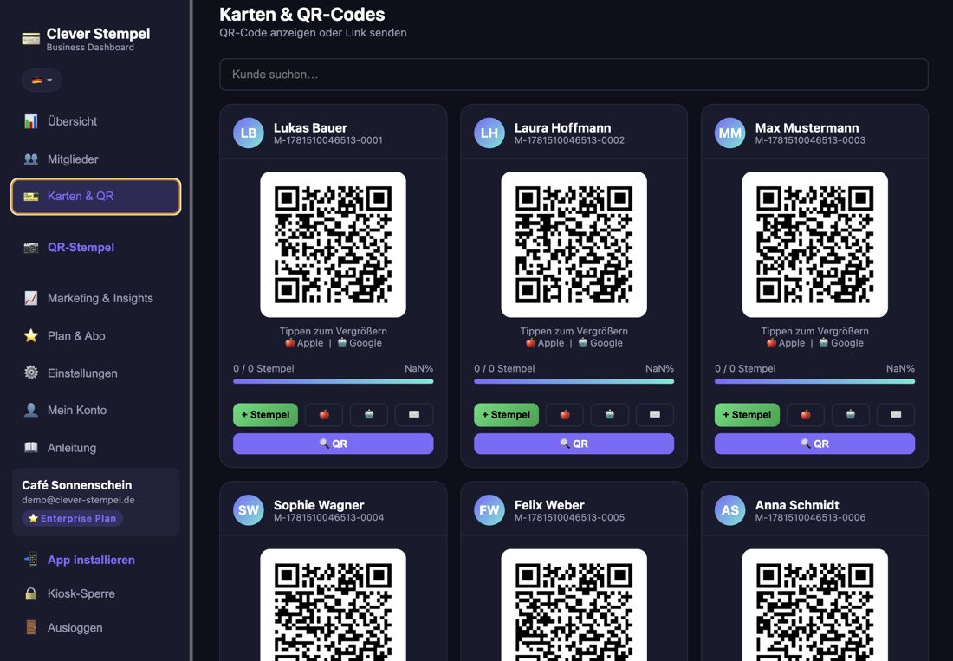Screen dimensions: 953x661
Task: Click the red apple button for Lukas Bauer
Action: pos(324,415)
